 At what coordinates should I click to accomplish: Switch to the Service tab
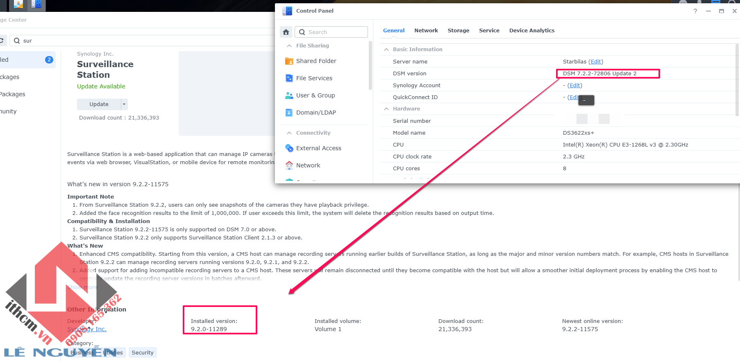(489, 31)
